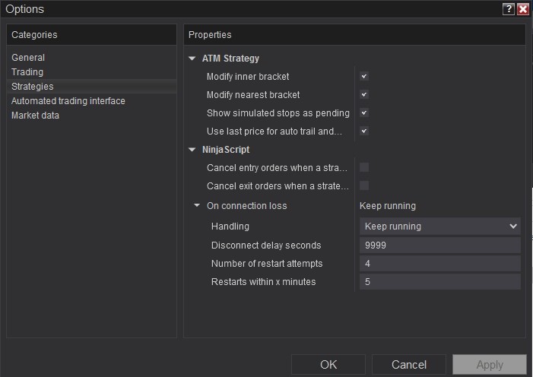Uncheck Modify nearest bracket
This screenshot has width=533, height=377.
point(364,95)
